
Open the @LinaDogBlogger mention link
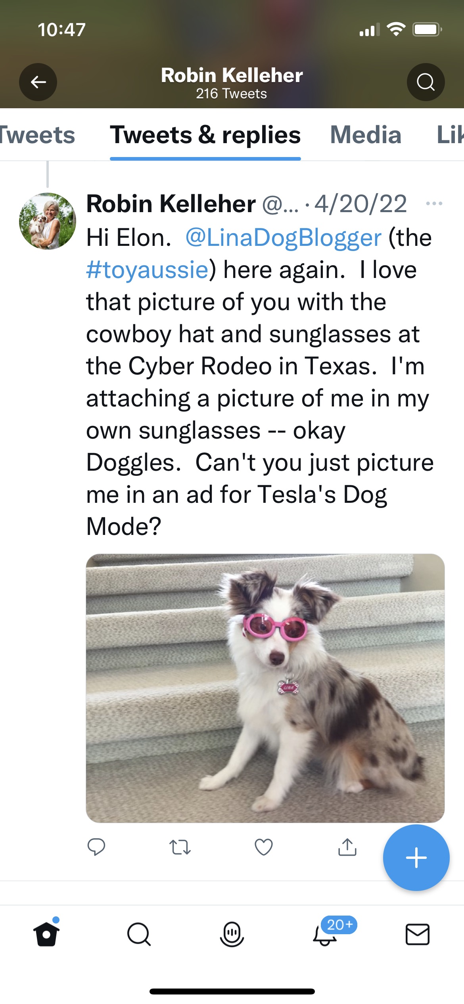(283, 238)
